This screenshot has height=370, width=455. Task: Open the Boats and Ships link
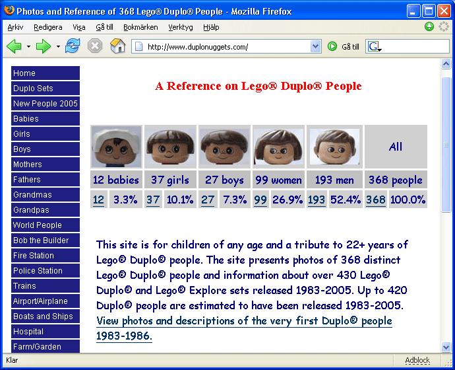pyautogui.click(x=45, y=316)
